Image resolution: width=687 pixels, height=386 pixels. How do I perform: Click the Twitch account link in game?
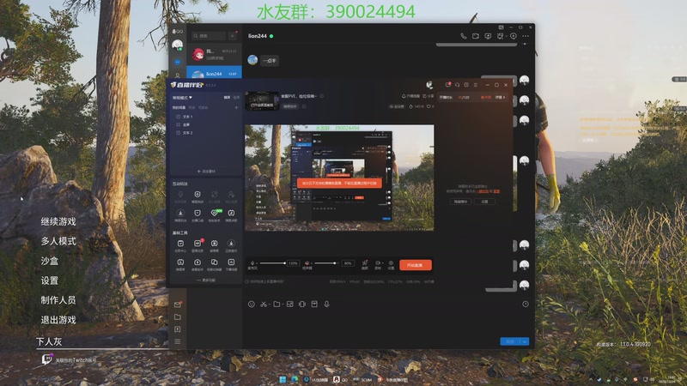70,359
